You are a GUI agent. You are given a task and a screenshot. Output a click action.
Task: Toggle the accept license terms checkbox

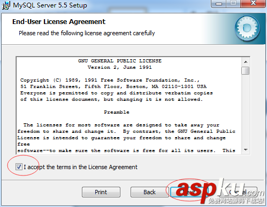19,167
